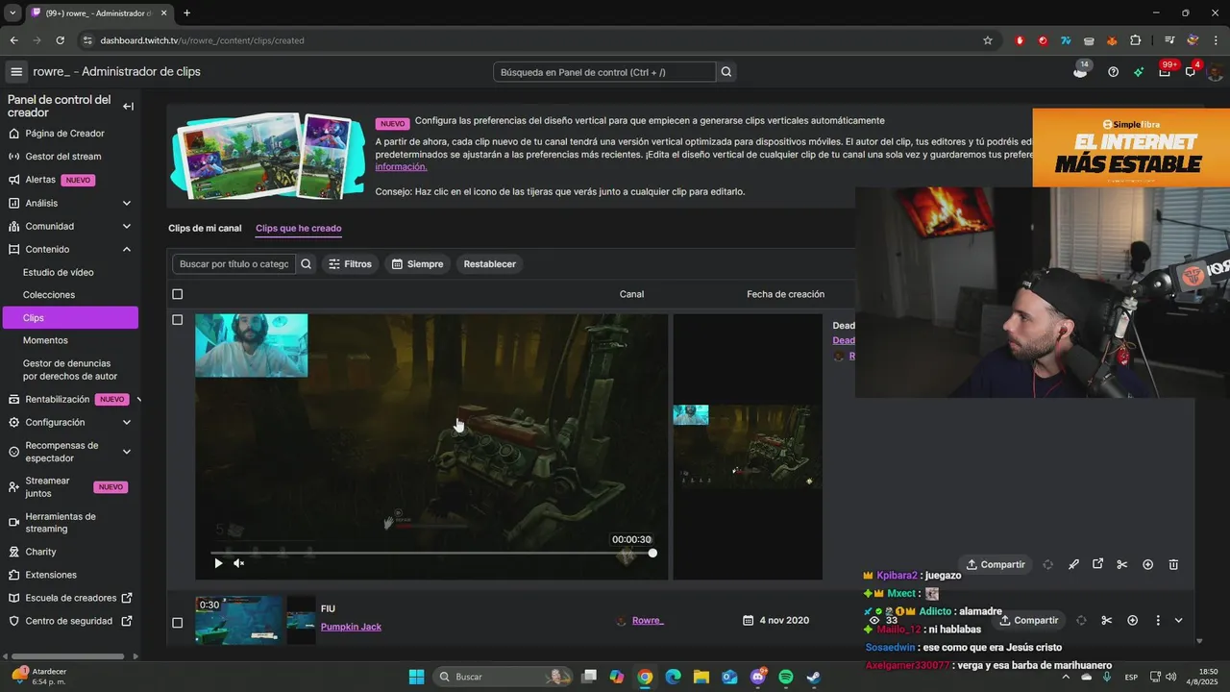Focus the Búsqueda en Panel de control field
The height and width of the screenshot is (692, 1230).
click(604, 72)
